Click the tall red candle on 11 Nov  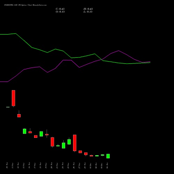[x=14, y=98]
